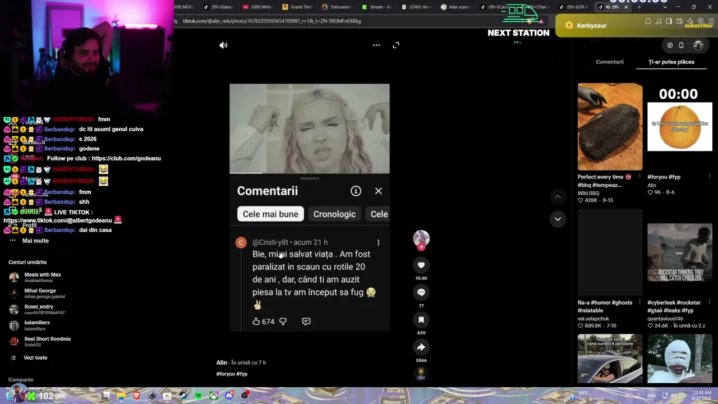Close the Comentarii panel
The image size is (718, 404).
coord(379,191)
